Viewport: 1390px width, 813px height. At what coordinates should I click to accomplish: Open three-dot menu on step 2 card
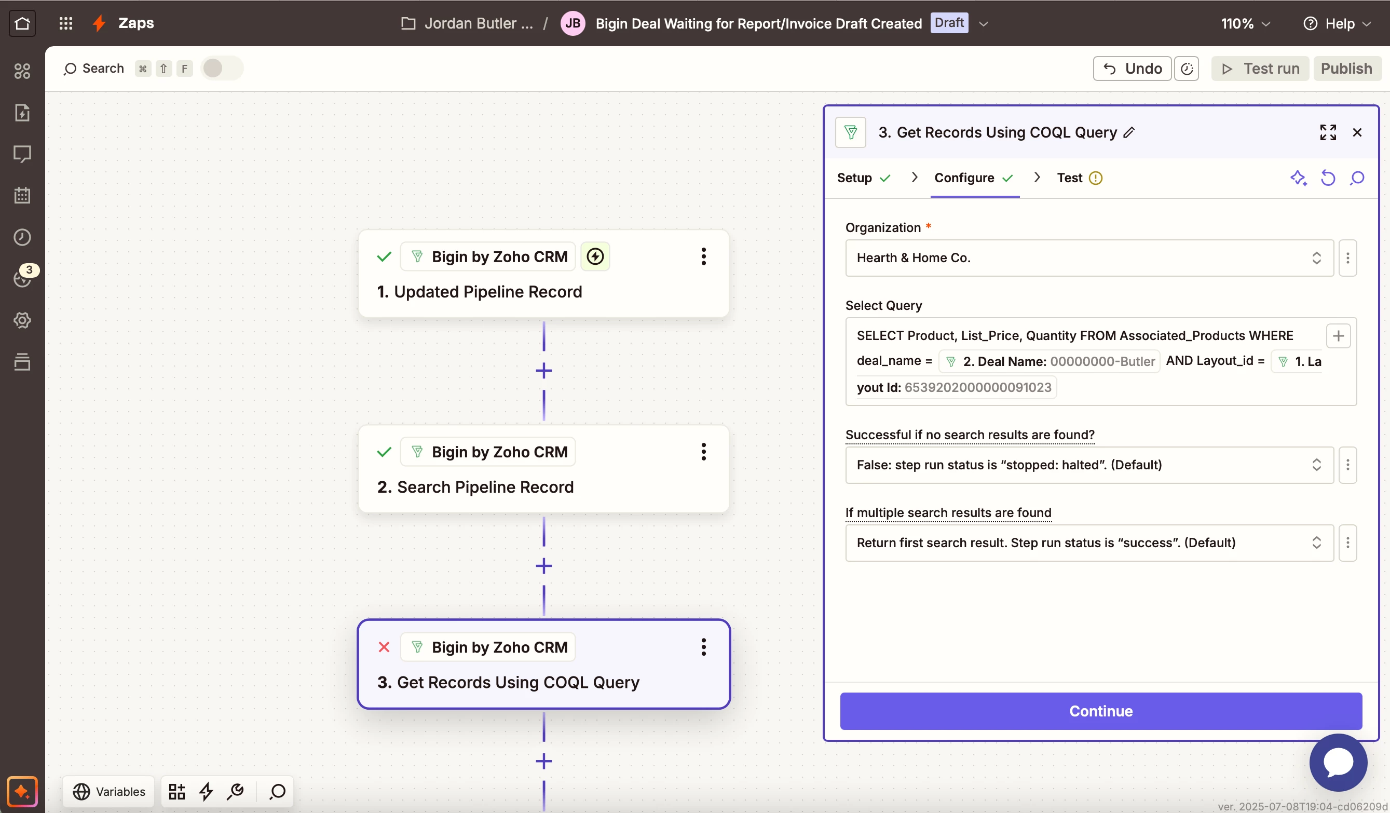point(703,452)
